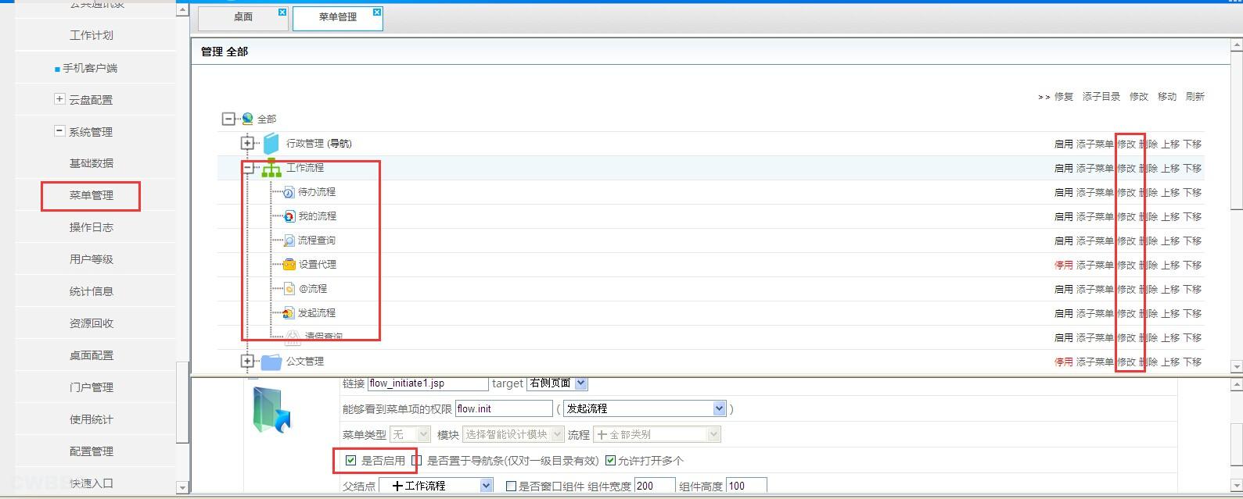
Task: Click 修改 in the 发起流程 row
Action: click(1126, 314)
